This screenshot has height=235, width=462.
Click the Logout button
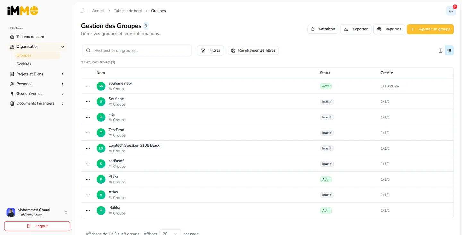37,226
